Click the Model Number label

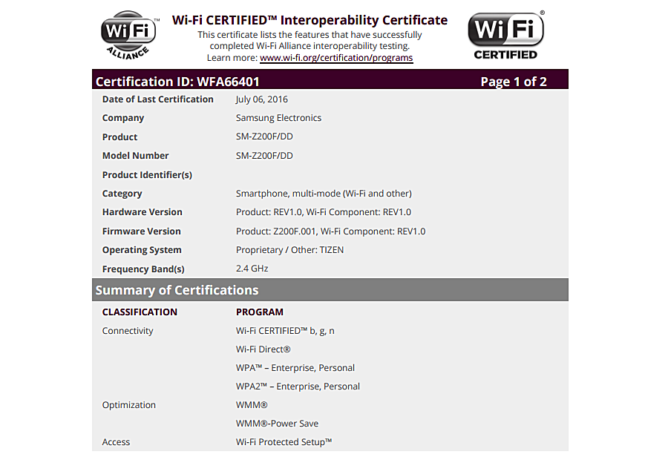point(136,156)
